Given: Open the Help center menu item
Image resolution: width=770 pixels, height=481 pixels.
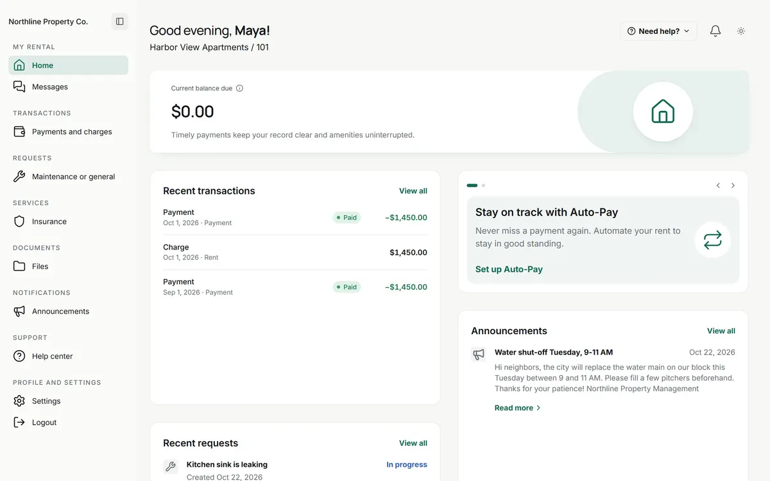Looking at the screenshot, I should click(x=68, y=356).
